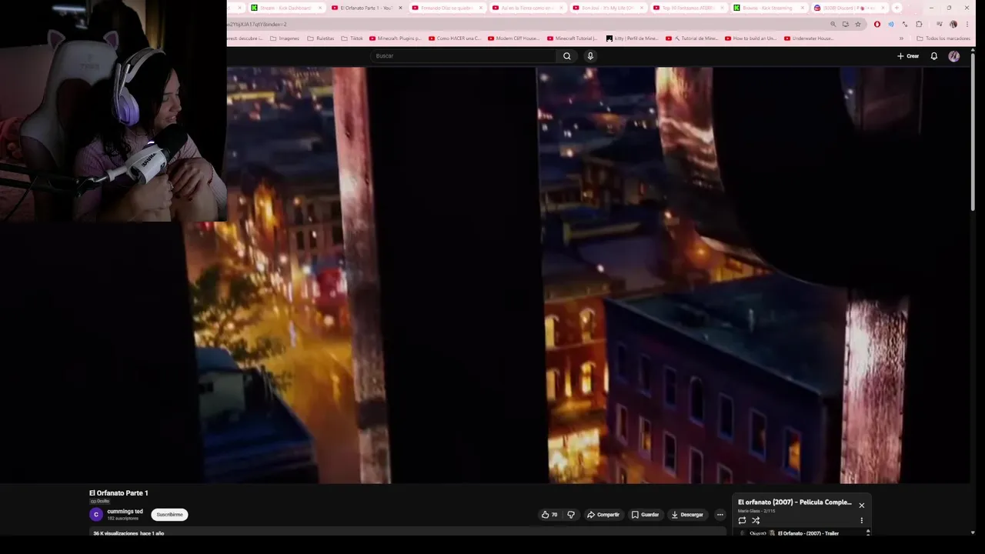
Task: Open YouTube notifications bell
Action: coord(934,56)
